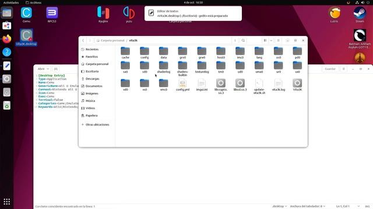Select the vita3k.log file

[x=279, y=85]
